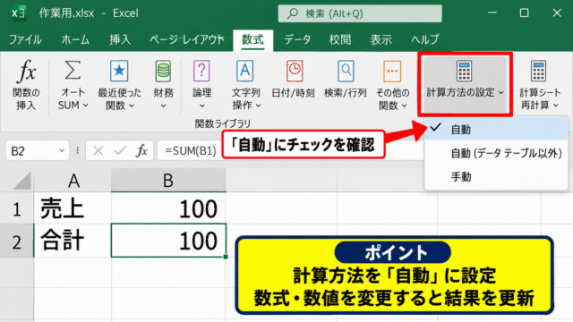Viewport: 573px width, 322px height.
Task: Click the Excel app icon in title bar
Action: click(x=18, y=13)
